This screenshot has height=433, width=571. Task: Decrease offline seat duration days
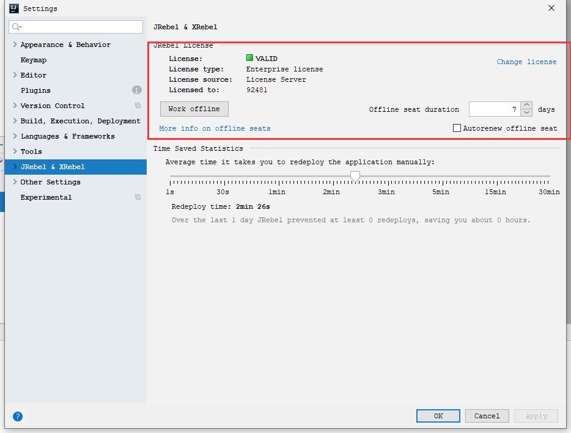click(526, 112)
